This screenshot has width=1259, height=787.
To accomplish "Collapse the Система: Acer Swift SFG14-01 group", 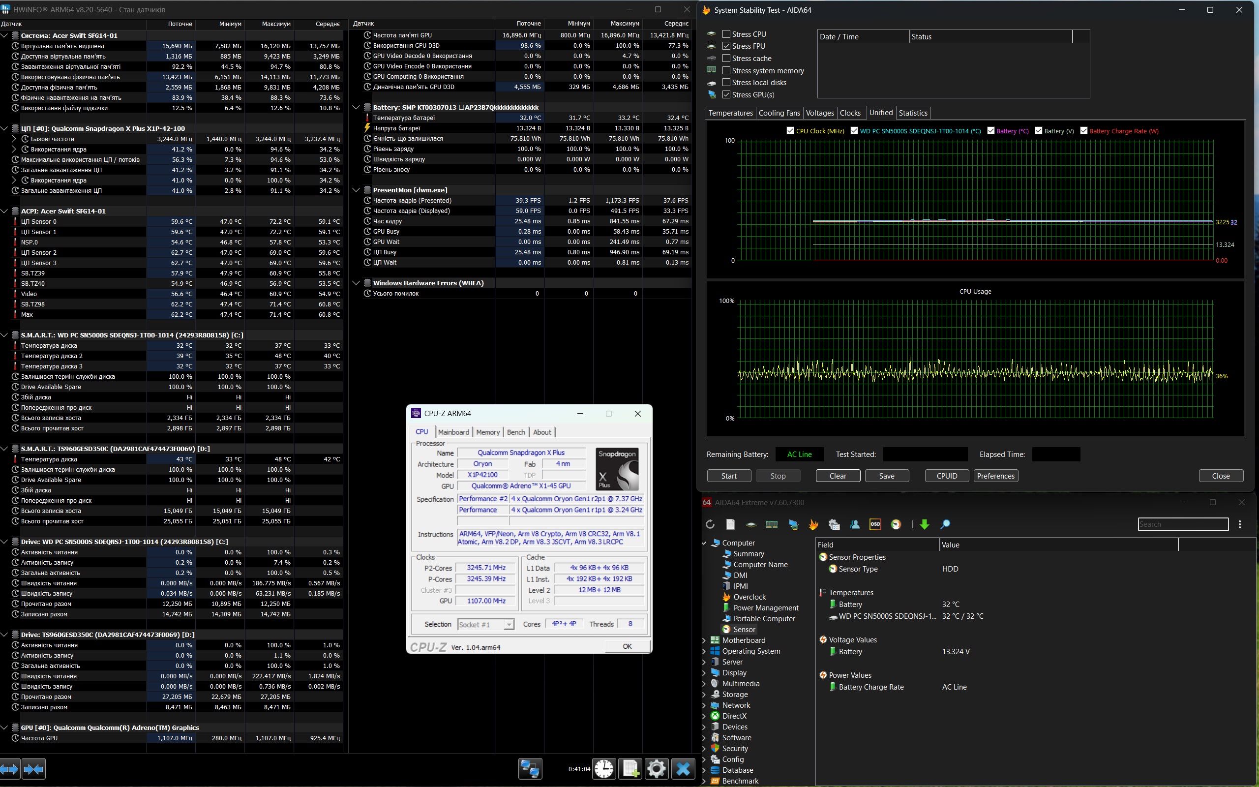I will [5, 35].
